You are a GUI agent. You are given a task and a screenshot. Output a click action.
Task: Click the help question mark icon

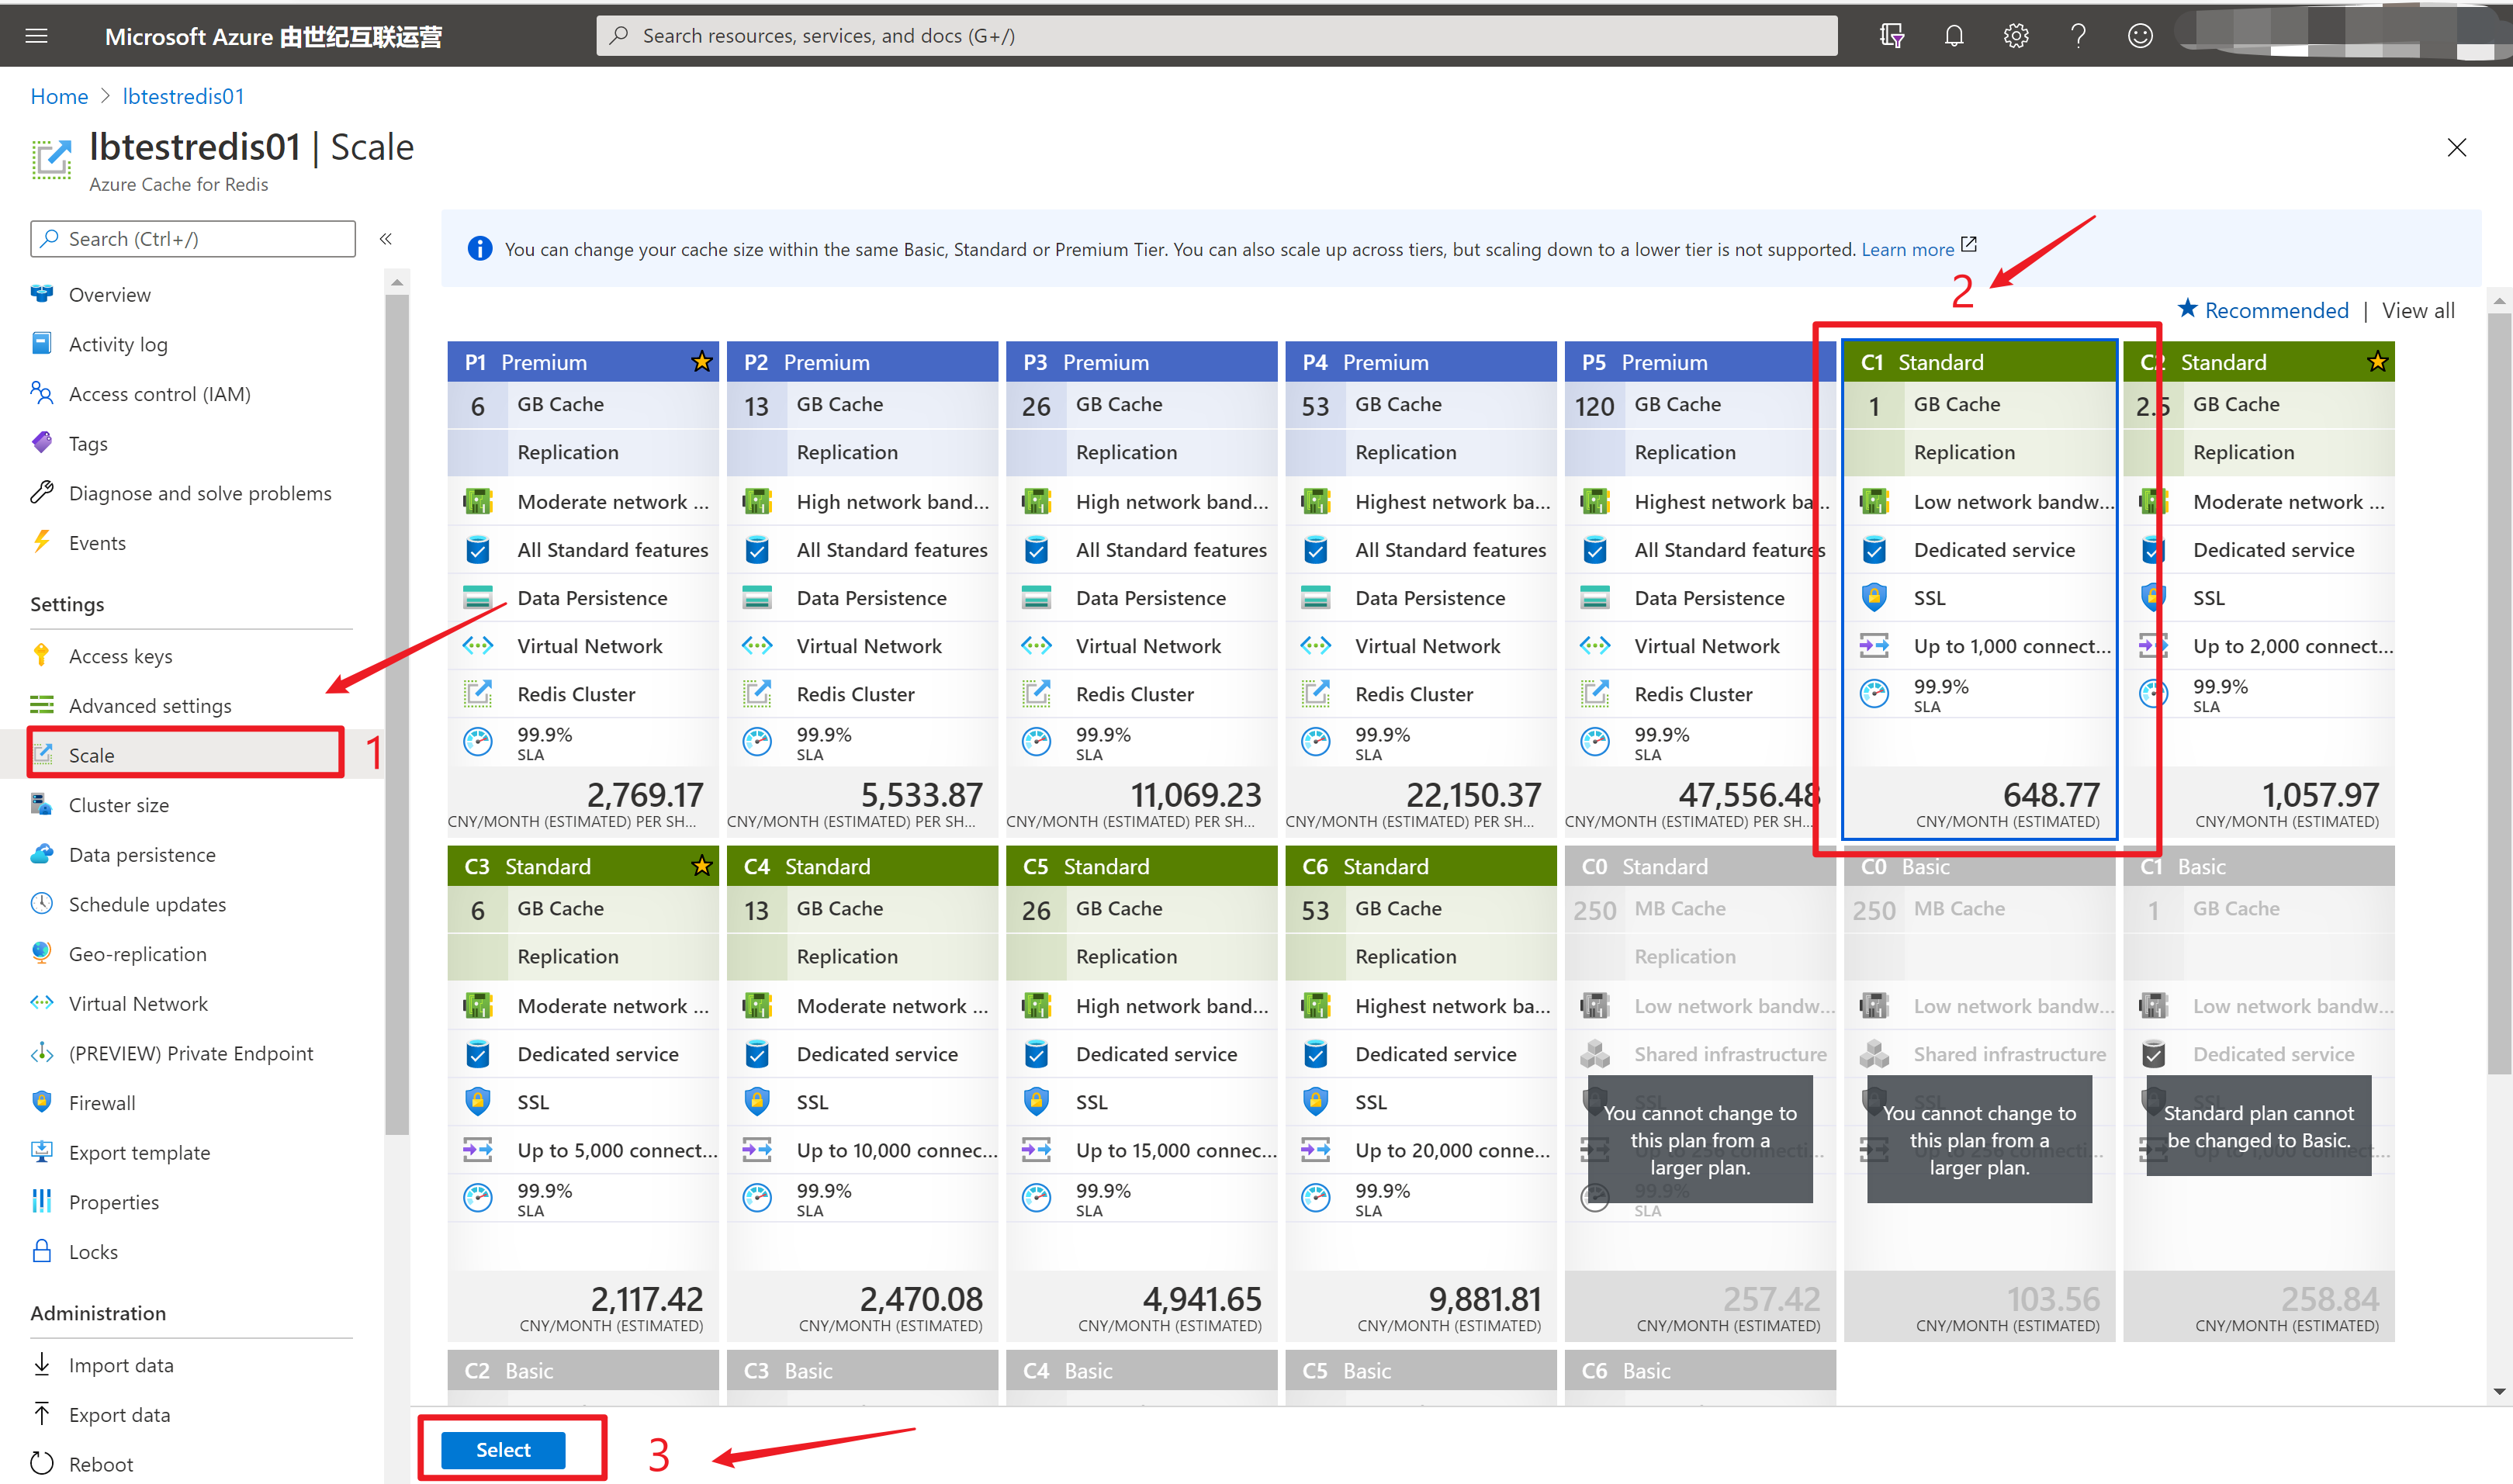(x=2078, y=36)
